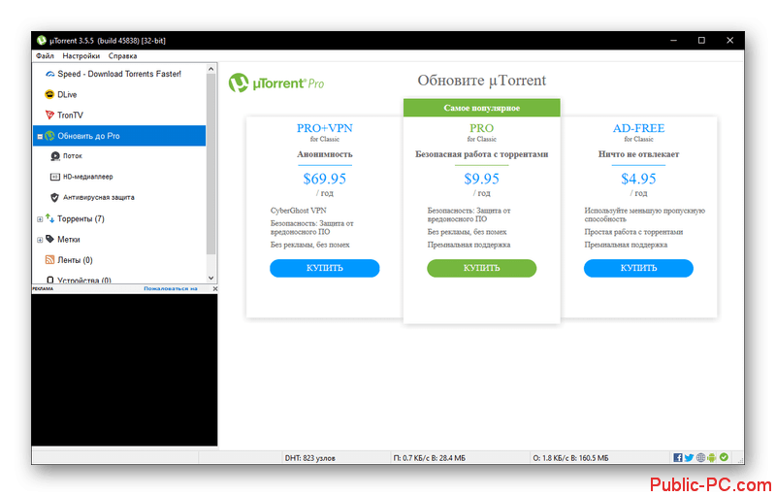This screenshot has height=496, width=776.
Task: Open the Файл menu
Action: point(45,56)
